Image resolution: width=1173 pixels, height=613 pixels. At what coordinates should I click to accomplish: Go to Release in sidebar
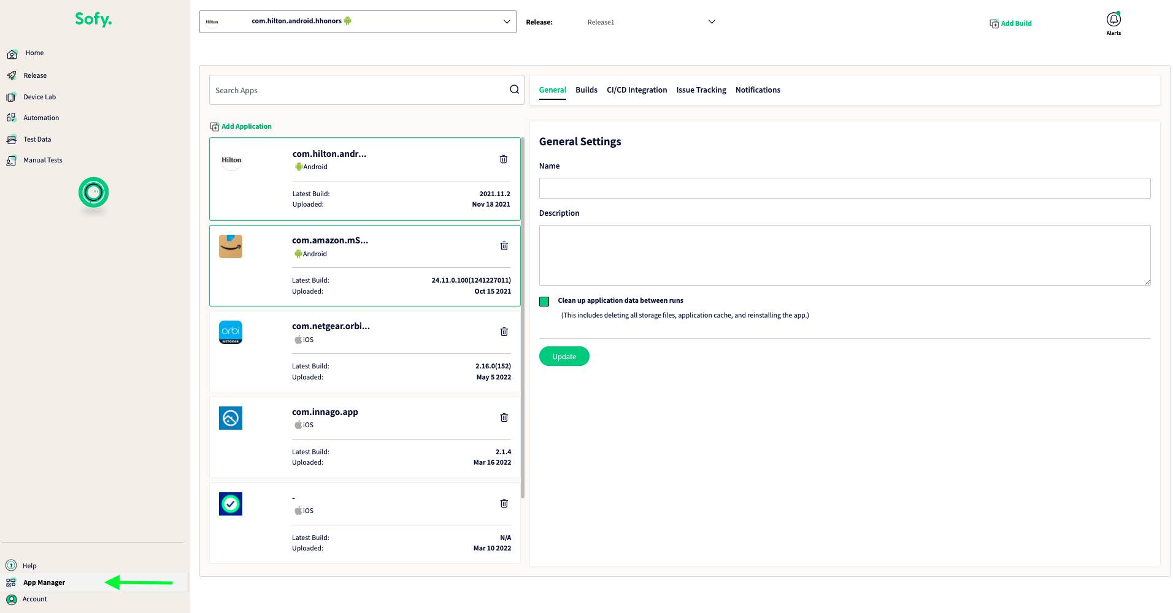point(35,75)
